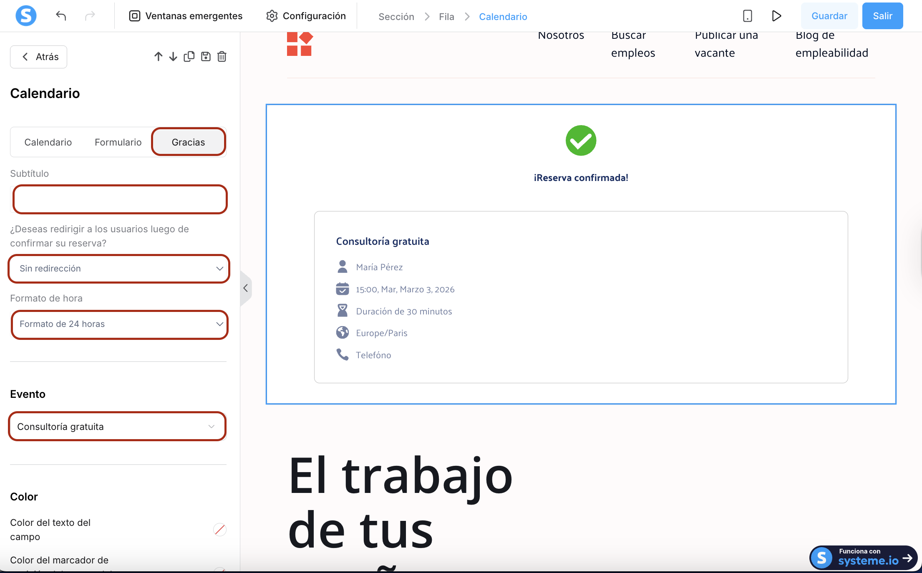The image size is (922, 573).
Task: Go back with Atrás button
Action: pos(39,57)
